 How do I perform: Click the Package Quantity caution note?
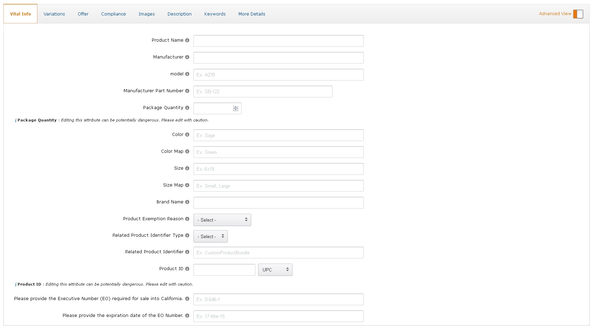(x=112, y=120)
